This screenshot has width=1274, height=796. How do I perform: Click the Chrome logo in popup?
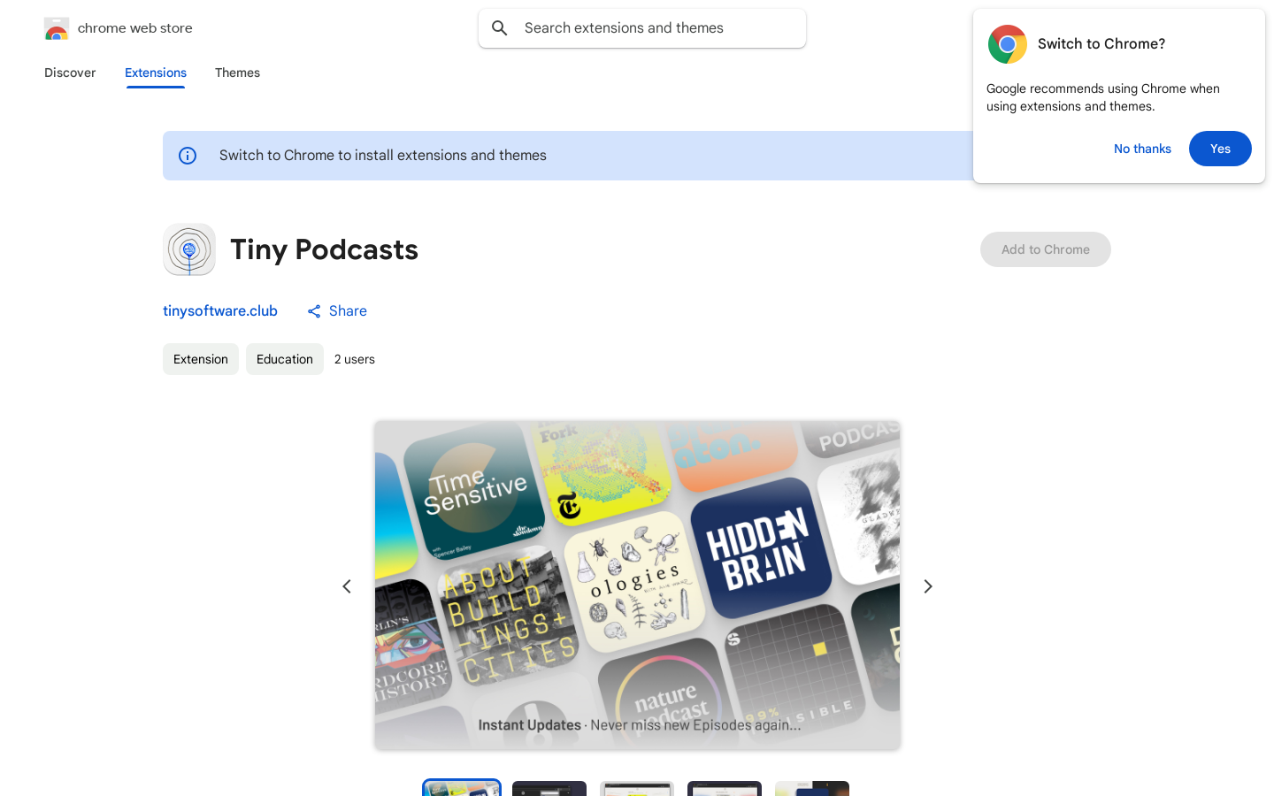[x=1008, y=44]
